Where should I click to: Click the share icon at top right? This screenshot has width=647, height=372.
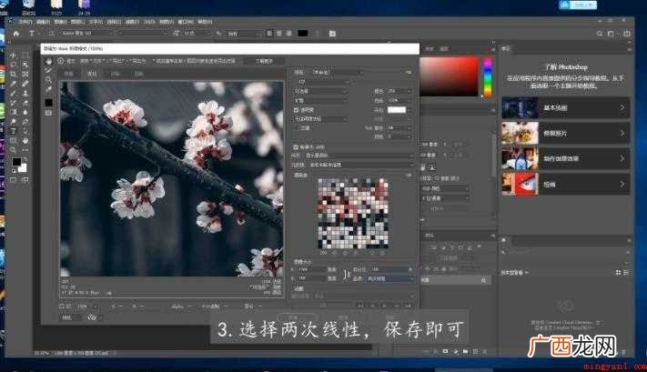tap(627, 34)
